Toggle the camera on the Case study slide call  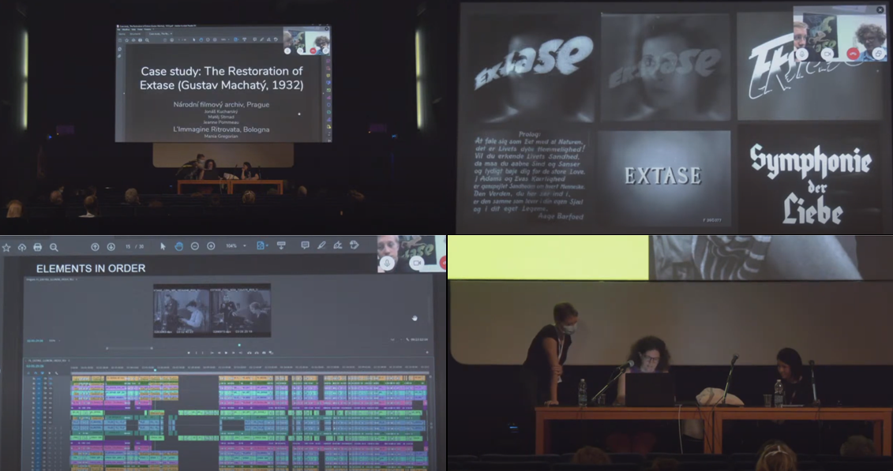click(300, 50)
